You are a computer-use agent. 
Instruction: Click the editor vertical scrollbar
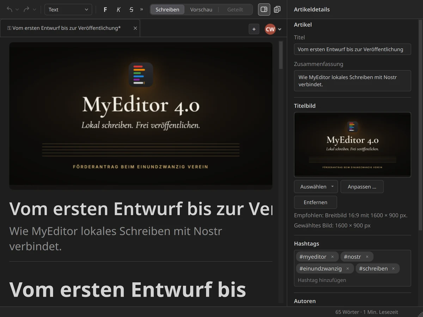(x=281, y=55)
